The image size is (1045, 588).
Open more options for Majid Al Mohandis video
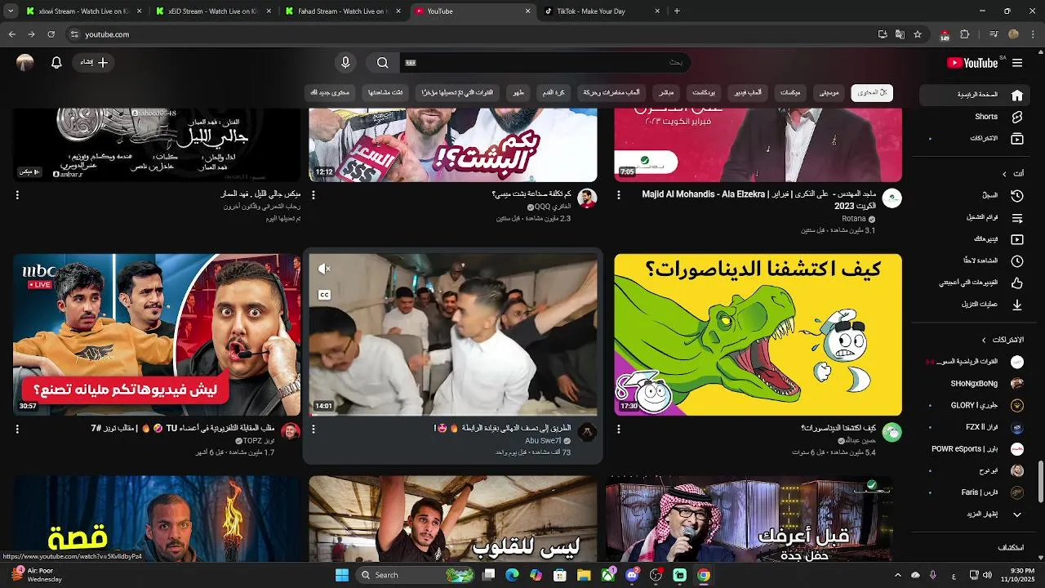click(x=619, y=195)
